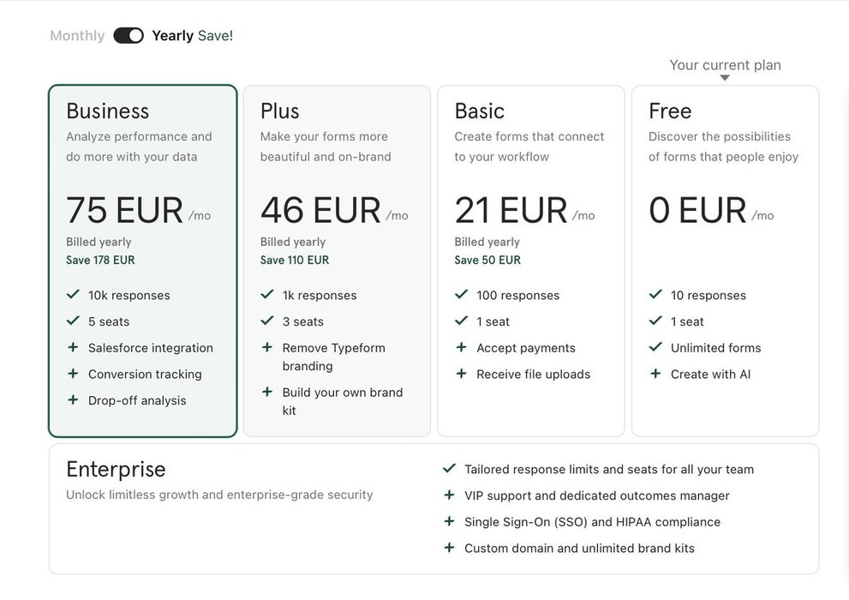Click Conversion tracking feature text
The height and width of the screenshot is (600, 849).
(x=145, y=375)
